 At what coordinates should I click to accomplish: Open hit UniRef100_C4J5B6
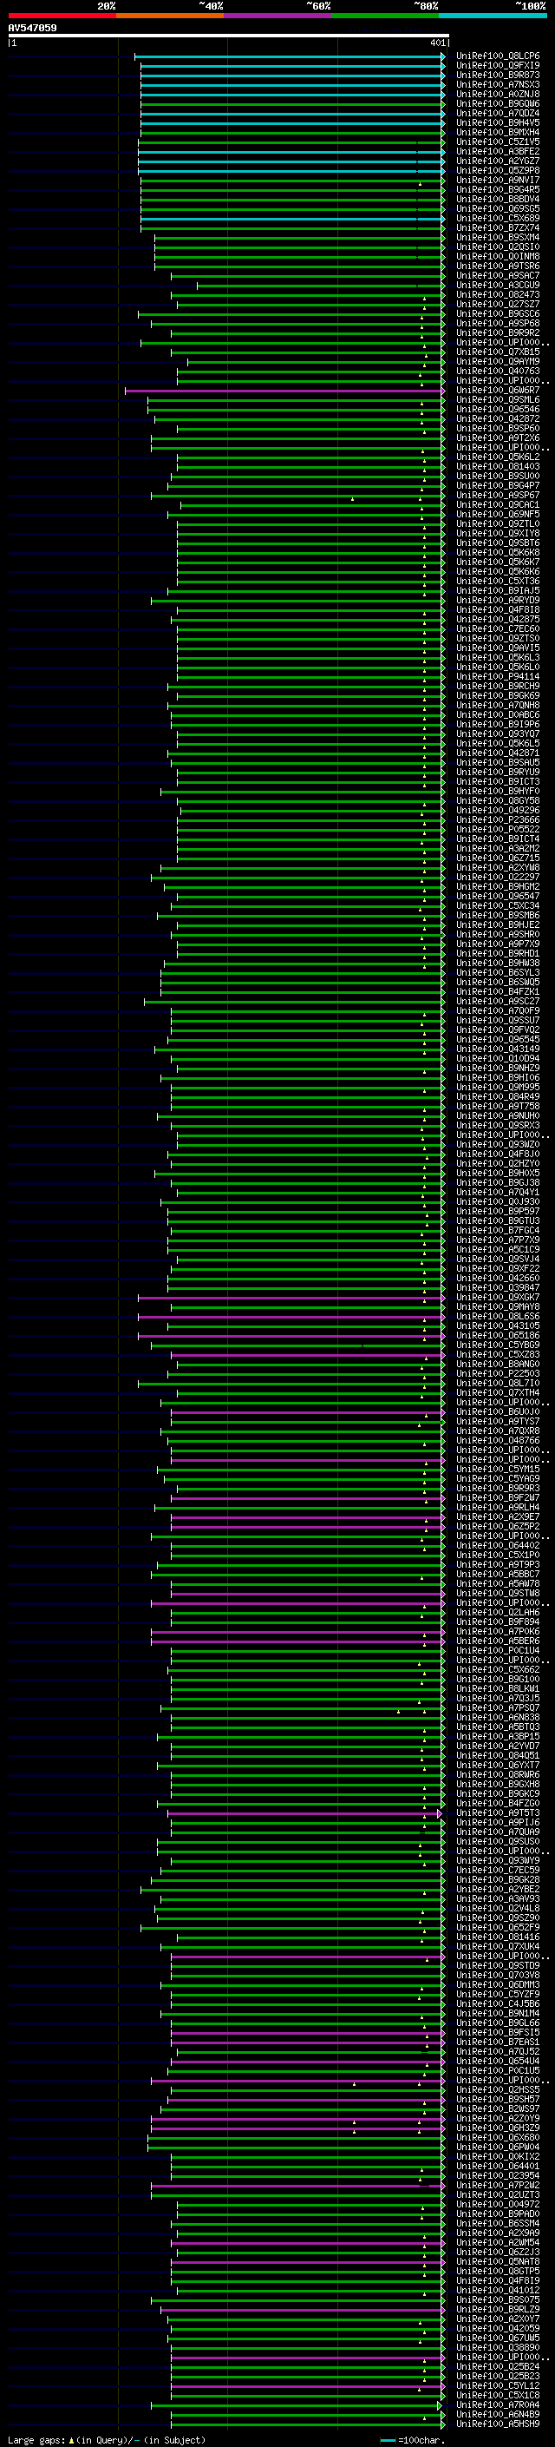pos(498,2004)
